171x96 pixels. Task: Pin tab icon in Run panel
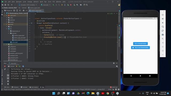tap(5, 69)
